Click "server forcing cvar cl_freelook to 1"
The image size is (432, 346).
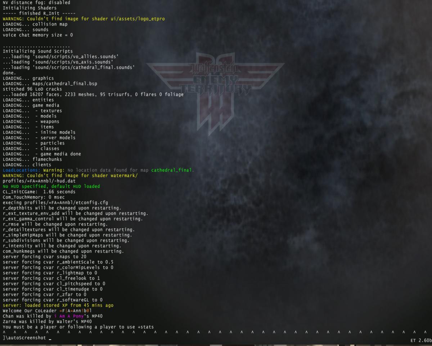[51, 278]
